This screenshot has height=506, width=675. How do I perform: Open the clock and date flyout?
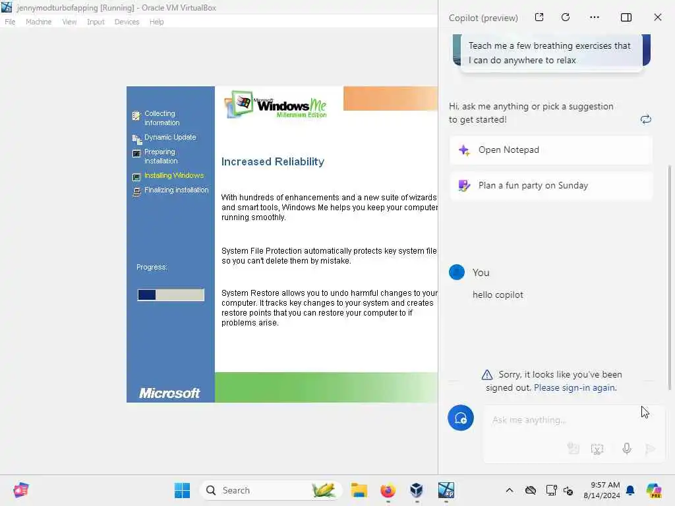[601, 490]
